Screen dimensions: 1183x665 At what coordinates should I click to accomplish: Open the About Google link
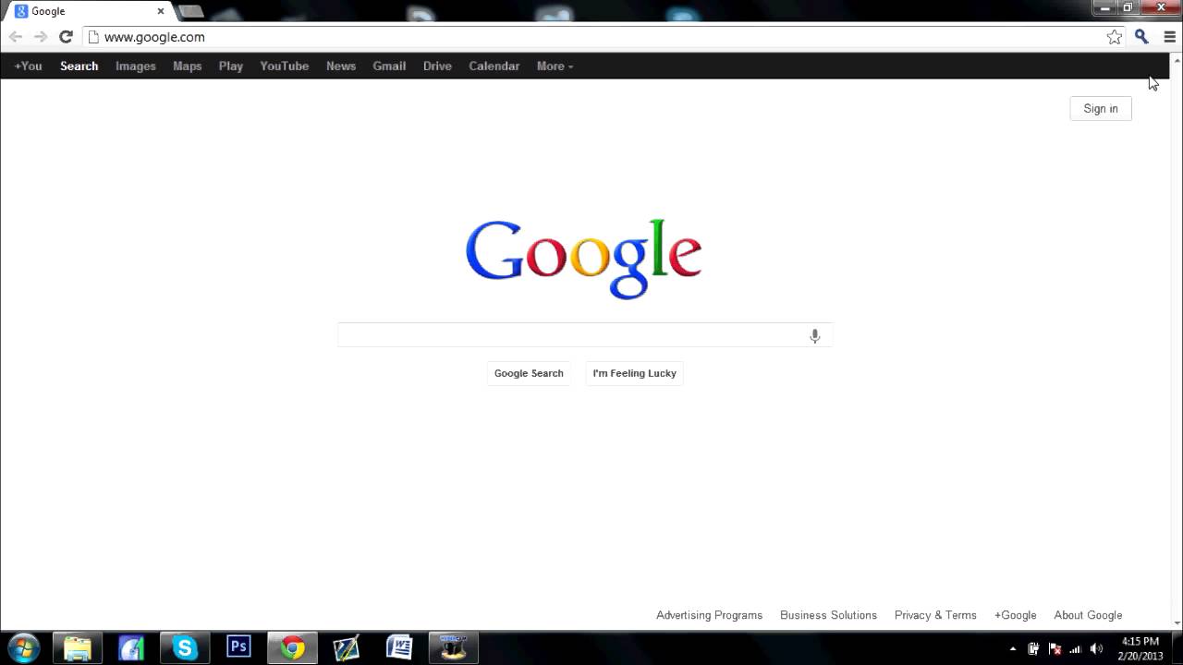click(1088, 615)
